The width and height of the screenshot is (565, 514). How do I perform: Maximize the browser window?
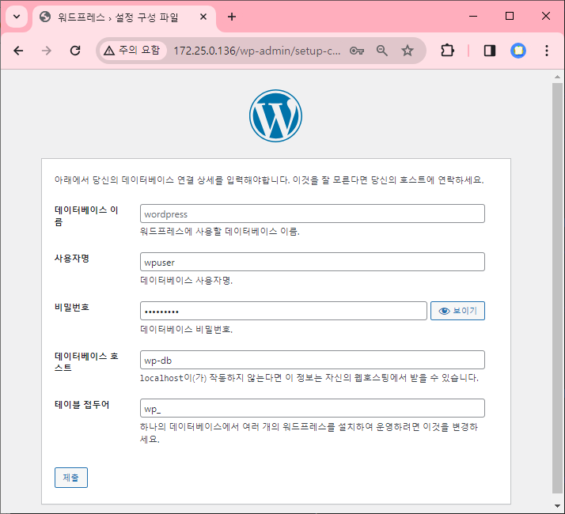[510, 16]
